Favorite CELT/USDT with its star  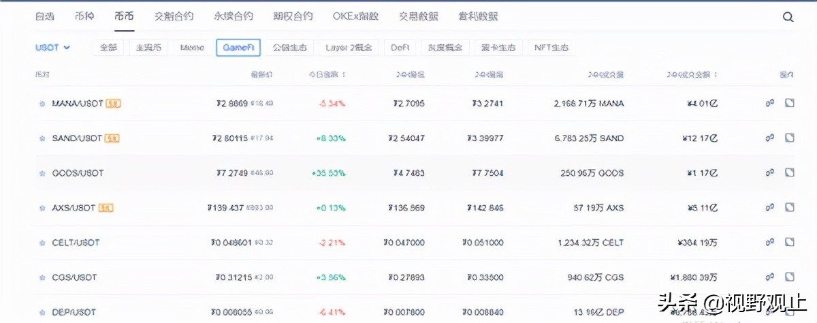tap(42, 243)
